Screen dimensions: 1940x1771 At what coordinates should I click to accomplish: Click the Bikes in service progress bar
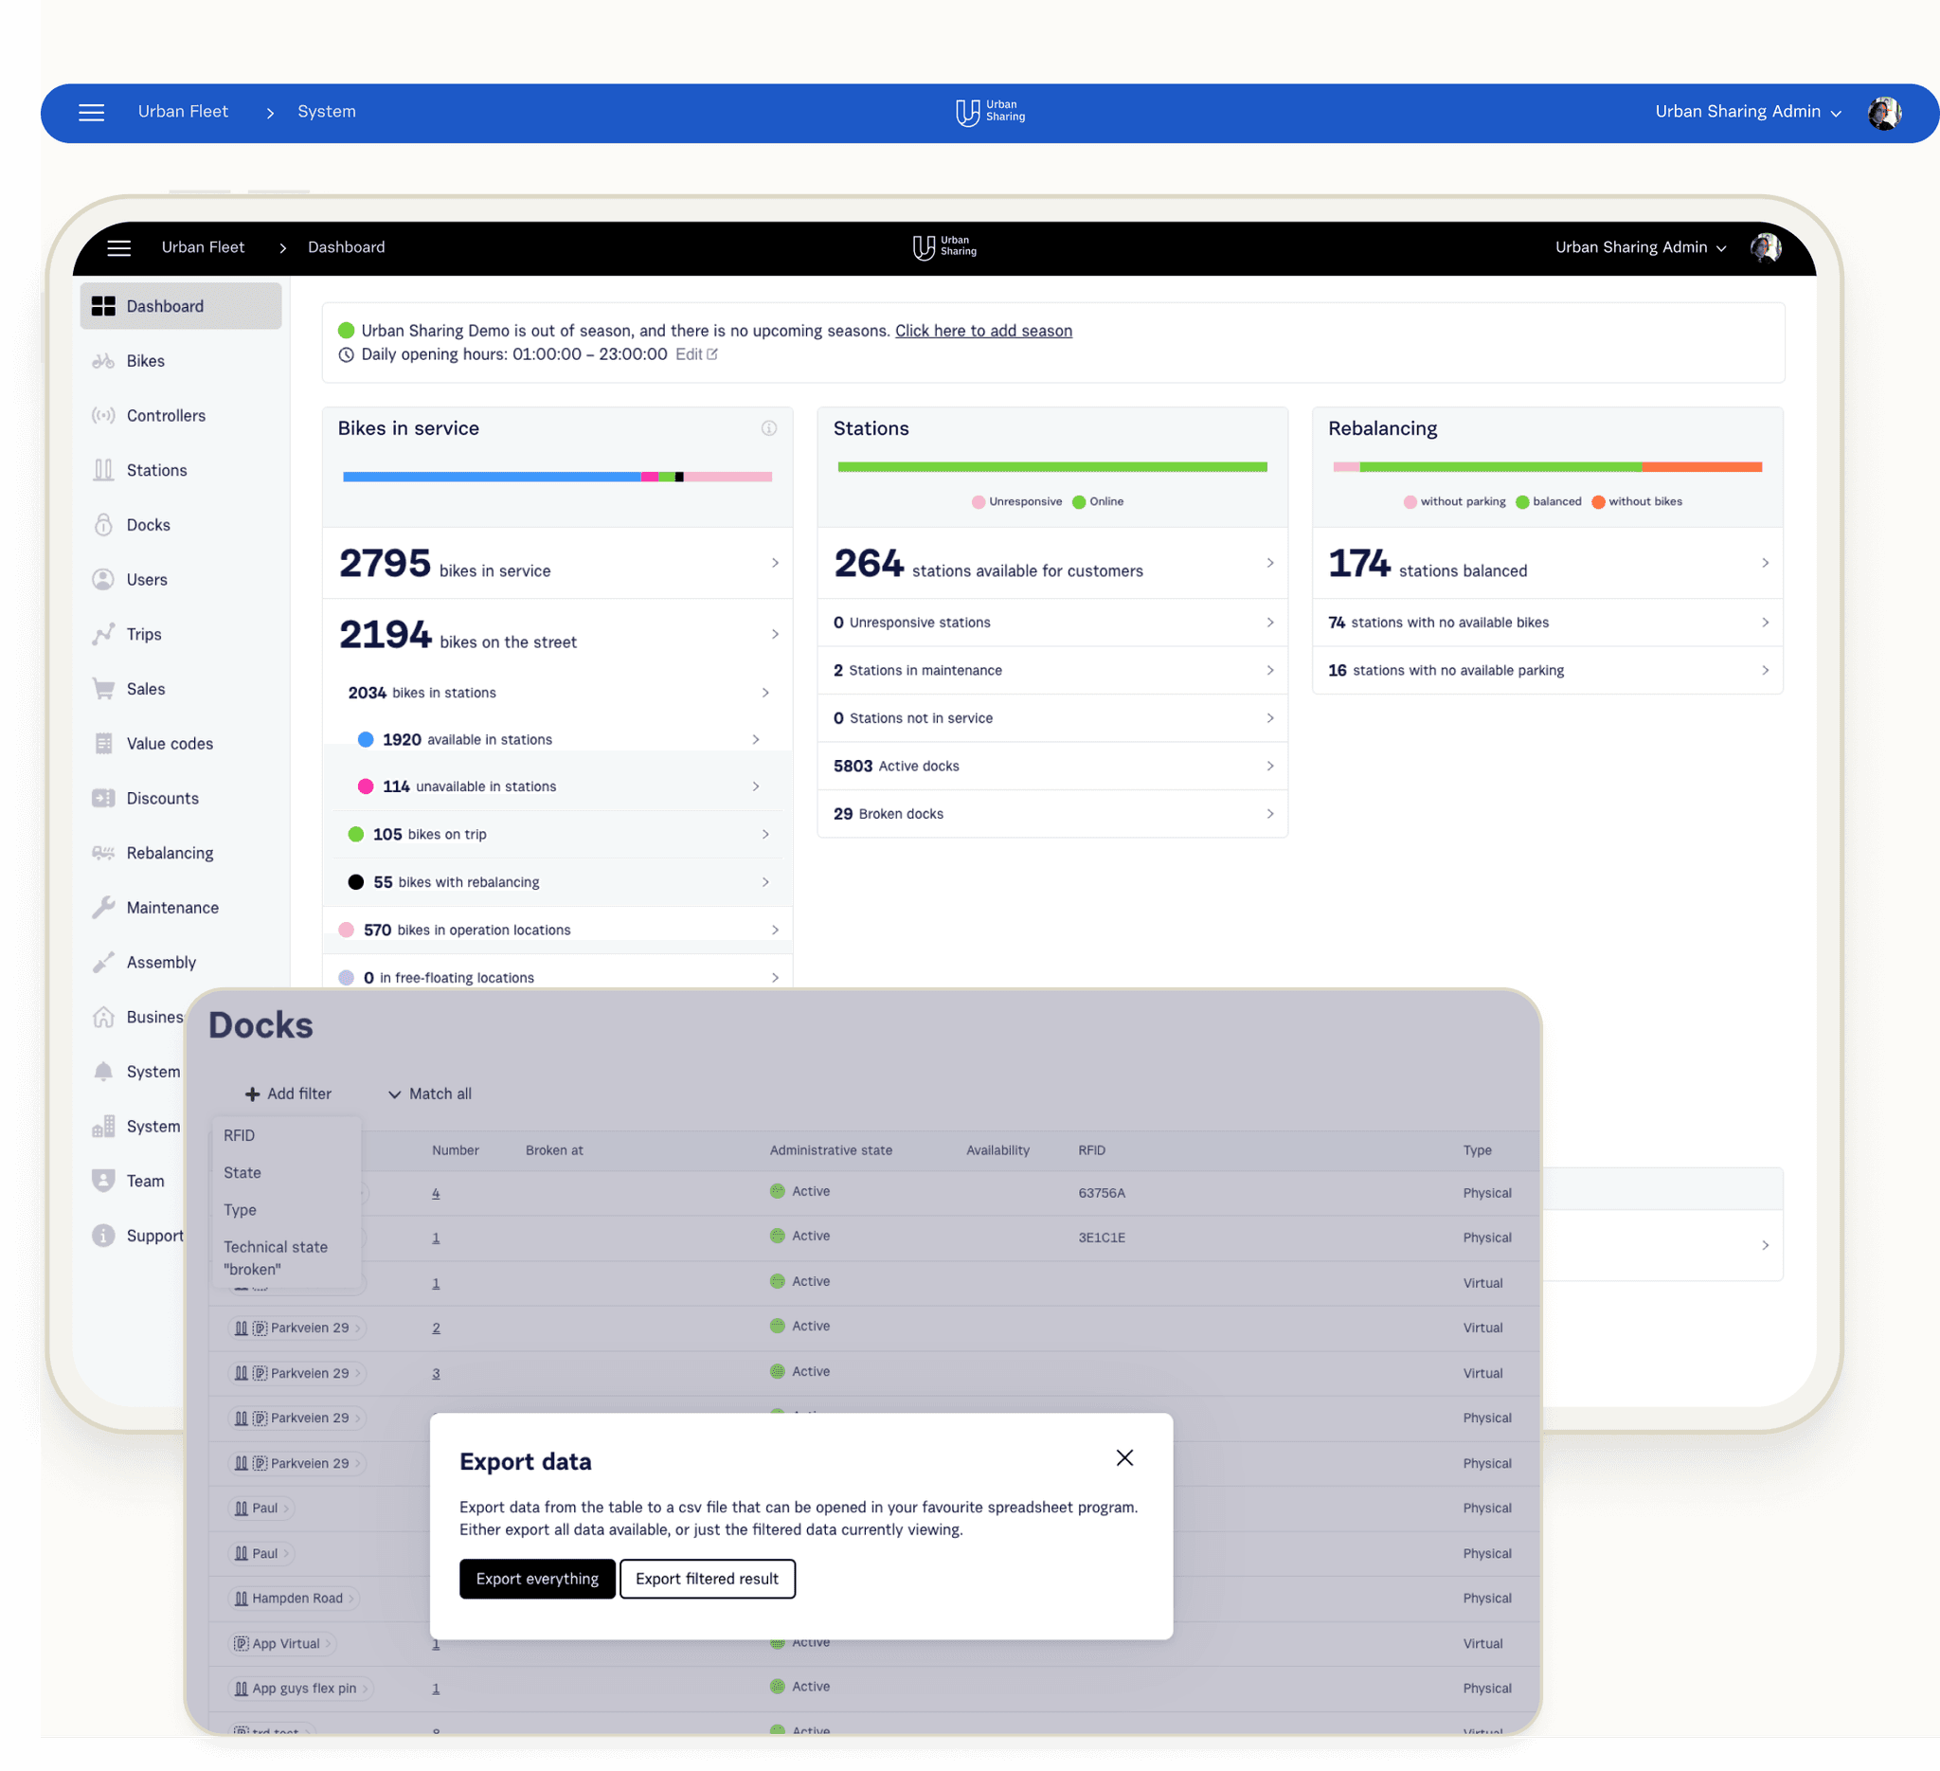coord(557,477)
